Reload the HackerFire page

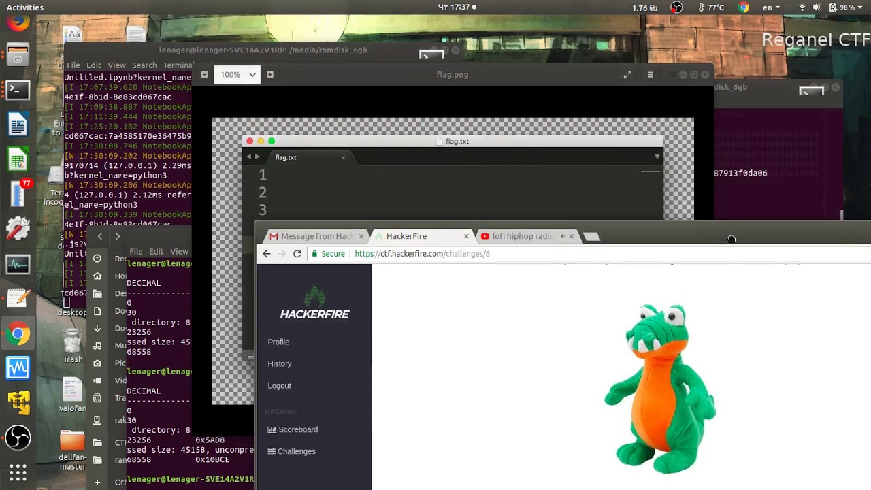tap(297, 253)
